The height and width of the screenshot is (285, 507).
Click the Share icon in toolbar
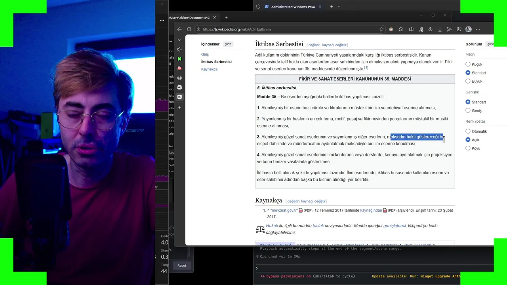click(459, 29)
